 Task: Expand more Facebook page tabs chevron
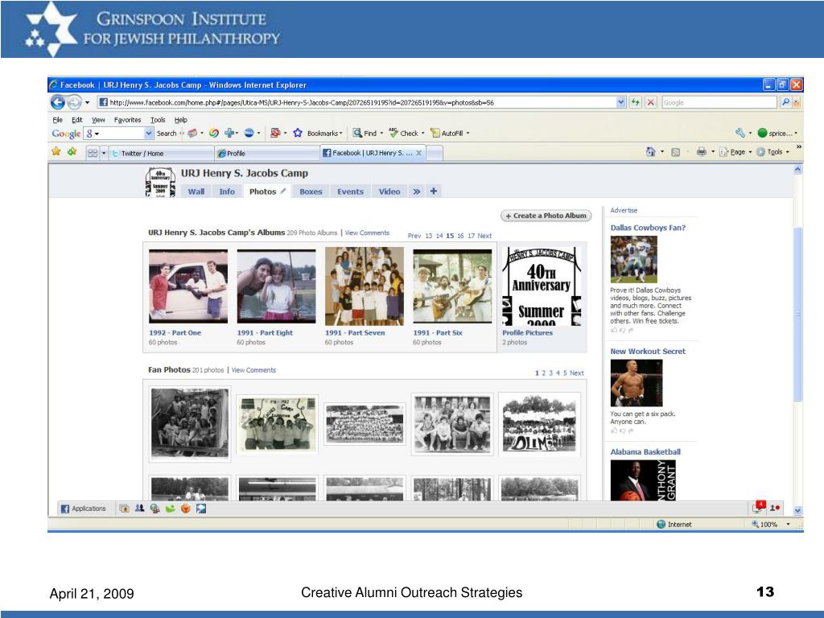pyautogui.click(x=417, y=192)
